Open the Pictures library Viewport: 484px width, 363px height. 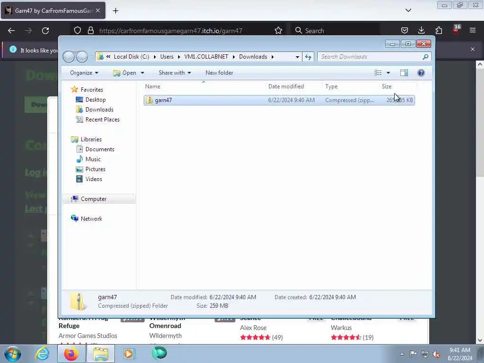(95, 169)
